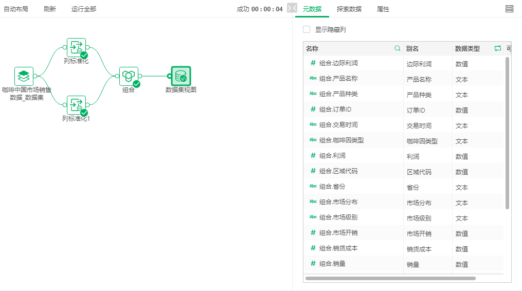Screen dimensions: 522x291
Task: Click the vertical scrollbar of the metadata table
Action: click(507, 133)
